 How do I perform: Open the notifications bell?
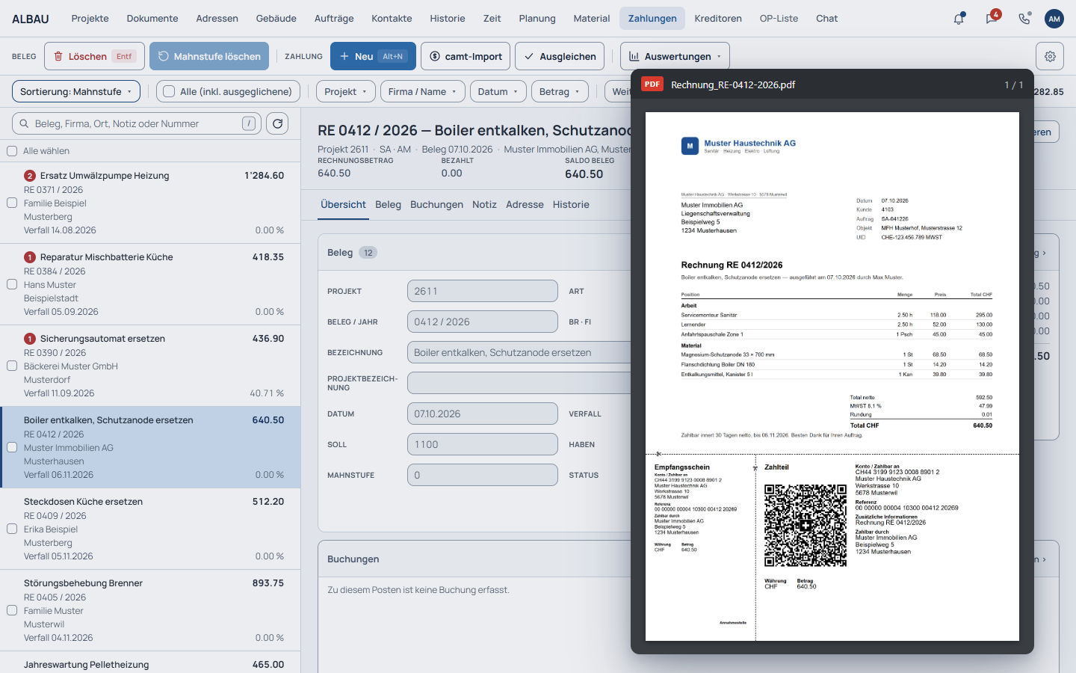tap(959, 19)
